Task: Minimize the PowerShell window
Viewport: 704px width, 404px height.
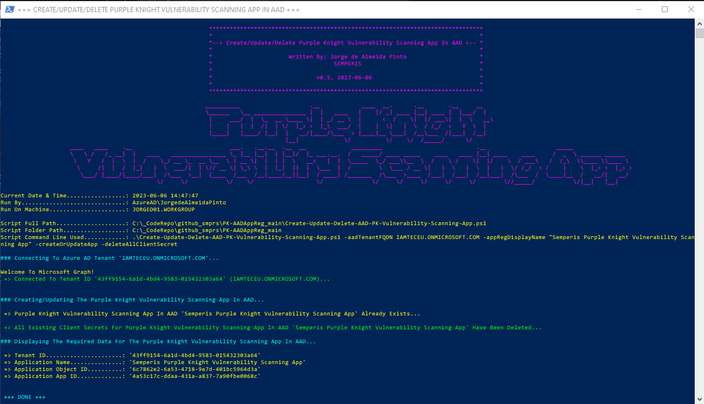Action: (639, 9)
